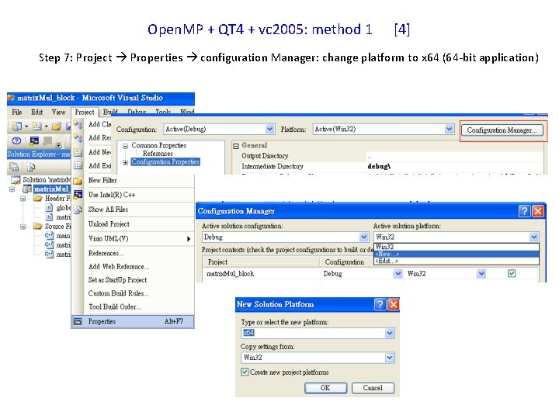Viewport: 559px width, 419px height.
Task: Open the Edit menu
Action: tap(36, 113)
